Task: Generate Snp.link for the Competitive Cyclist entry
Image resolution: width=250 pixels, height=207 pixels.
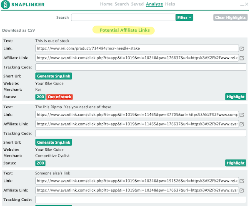Action: coord(54,142)
